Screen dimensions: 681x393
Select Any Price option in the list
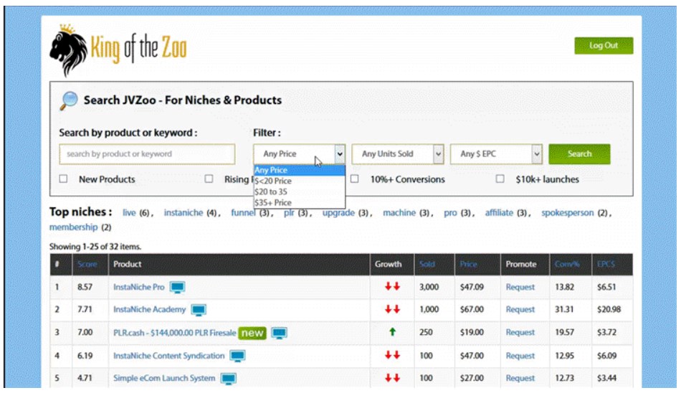click(299, 170)
